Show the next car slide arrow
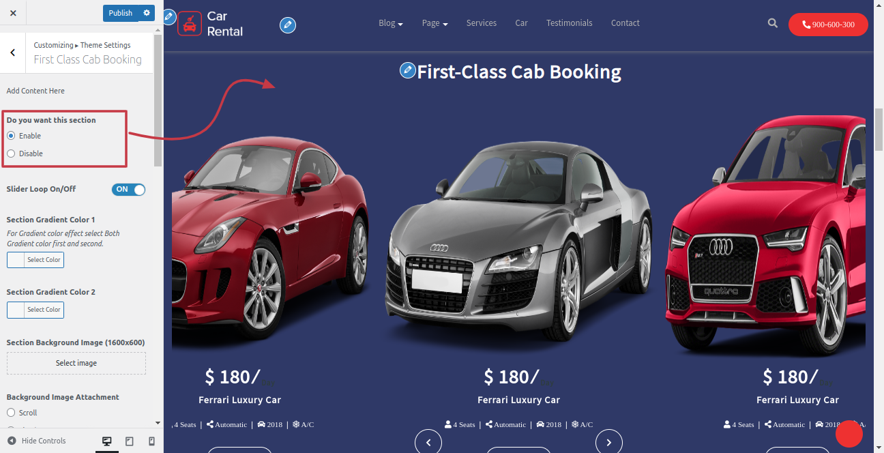884x453 pixels. (x=609, y=442)
